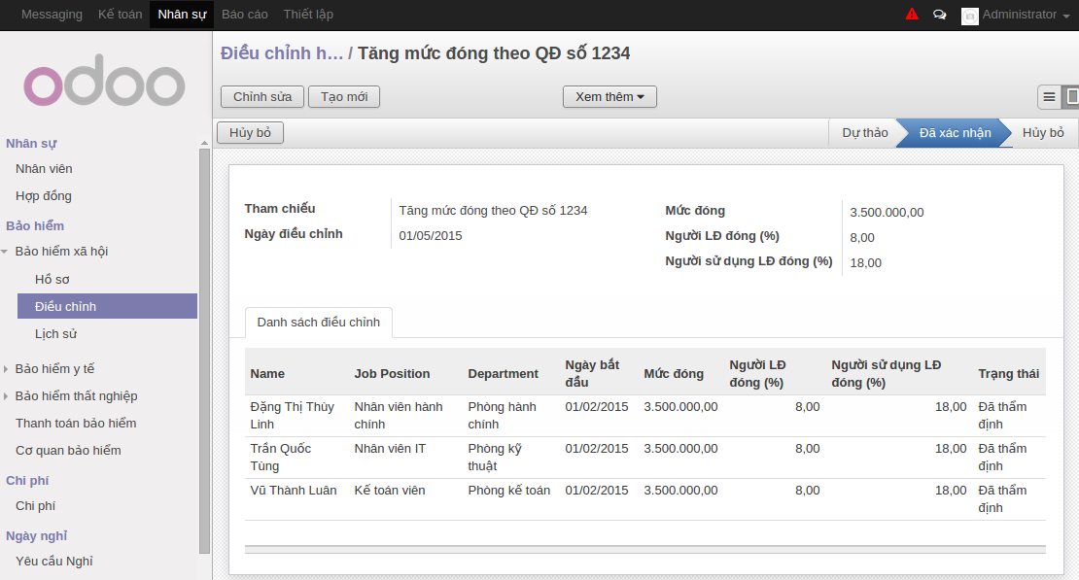Open the Kế toán top menu
Screen dimensions: 1079x580
tap(120, 15)
